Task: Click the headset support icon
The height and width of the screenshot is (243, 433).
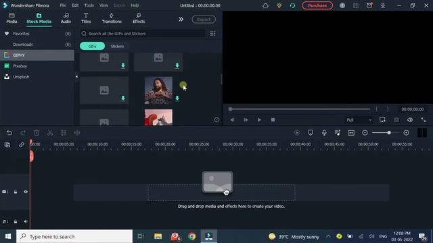Action: coord(292,5)
